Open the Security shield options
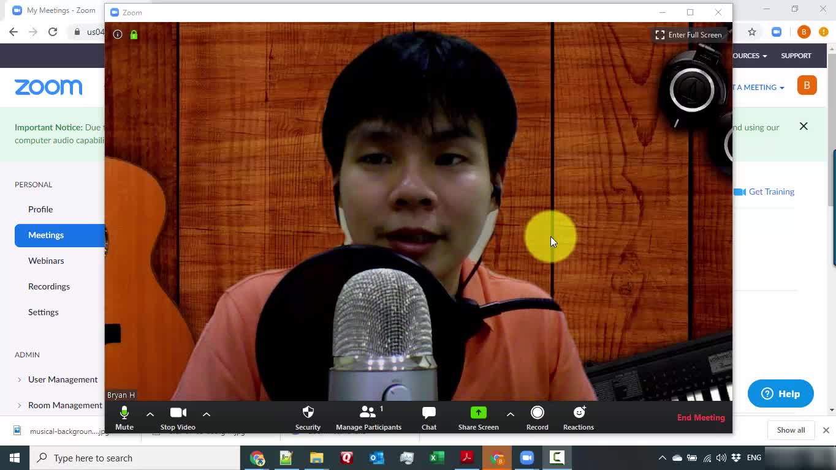The image size is (836, 470). [x=308, y=417]
